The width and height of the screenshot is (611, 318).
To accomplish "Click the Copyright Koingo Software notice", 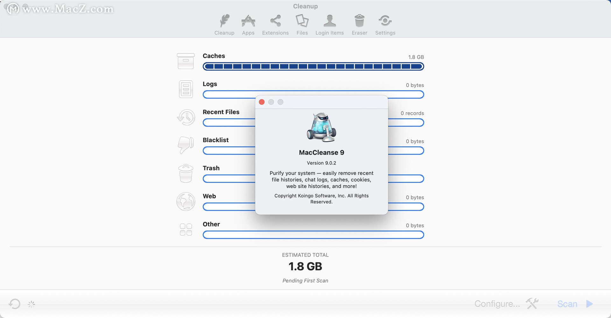I will [321, 199].
